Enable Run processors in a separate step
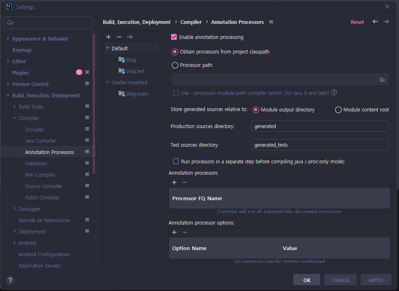399x291 pixels. point(176,161)
